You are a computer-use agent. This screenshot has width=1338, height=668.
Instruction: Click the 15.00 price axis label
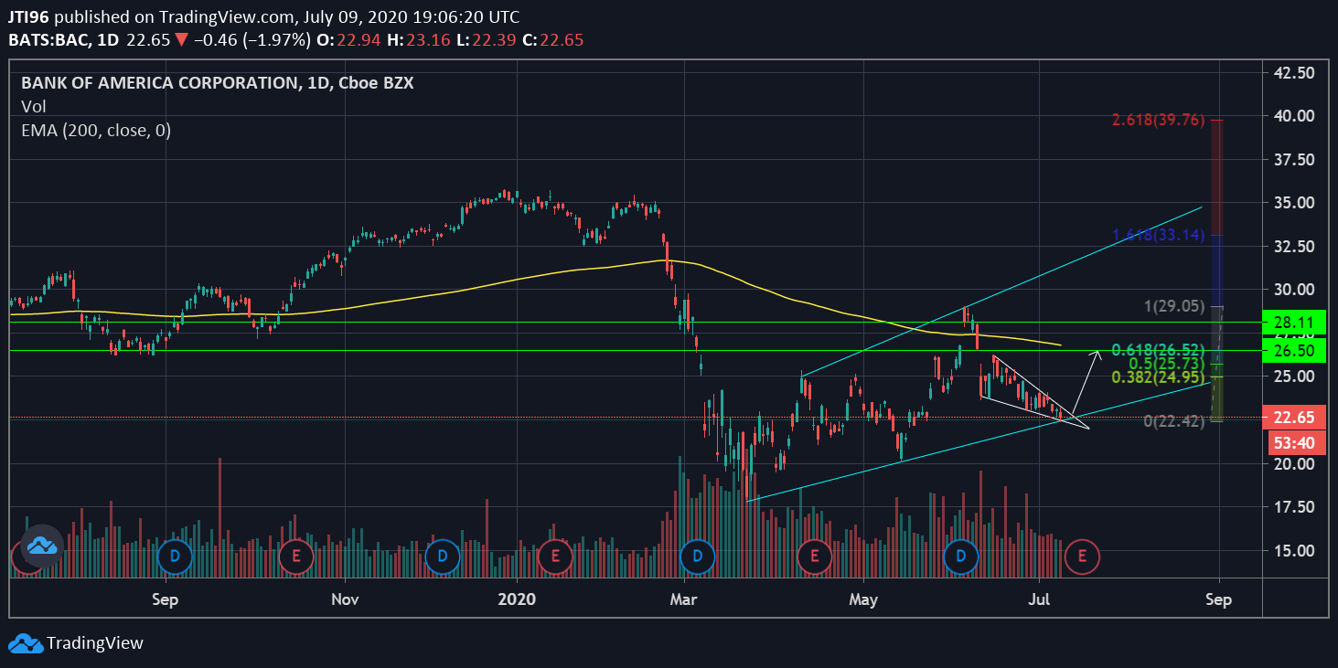(x=1295, y=551)
